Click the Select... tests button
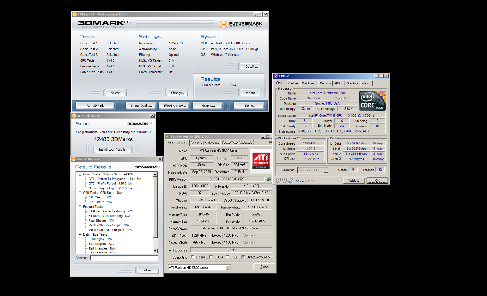Image resolution: width=487 pixels, height=296 pixels. 115,93
